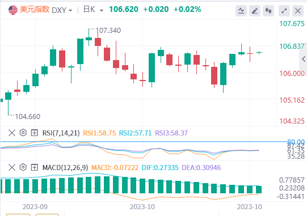Select the drawing pencil tool icon
Screen dimensions: 307x216
pos(255,11)
